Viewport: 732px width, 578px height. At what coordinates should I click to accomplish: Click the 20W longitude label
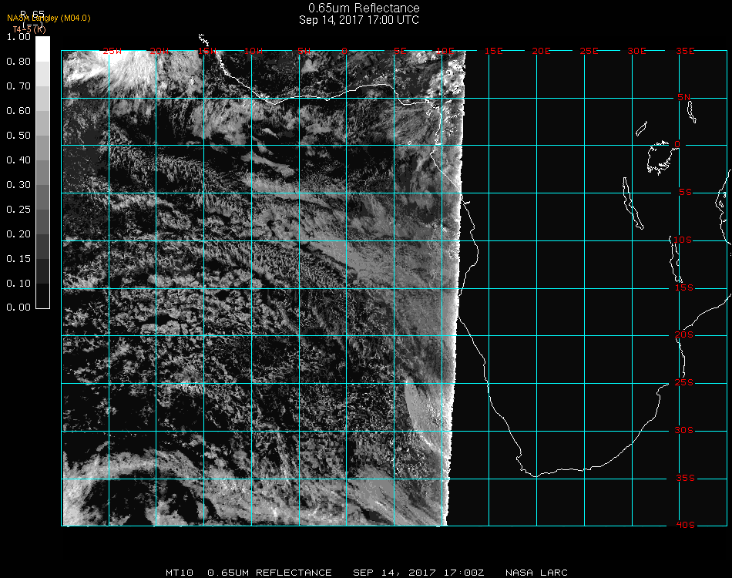click(x=159, y=52)
